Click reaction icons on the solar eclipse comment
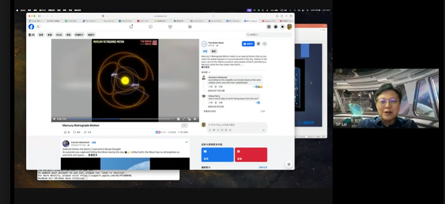The height and width of the screenshot is (204, 445). [x=258, y=86]
